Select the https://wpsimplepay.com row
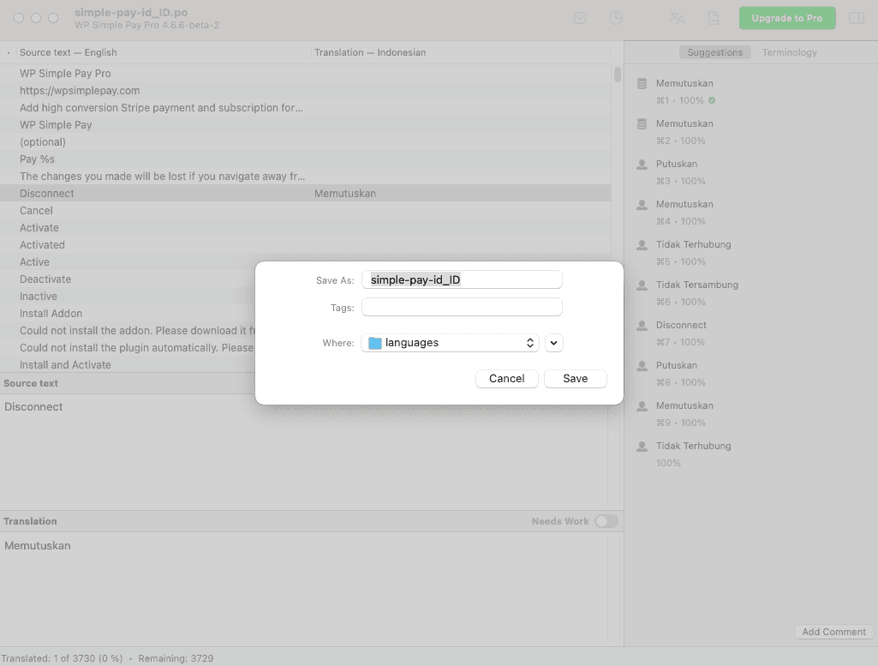This screenshot has height=666, width=878. pyautogui.click(x=305, y=91)
